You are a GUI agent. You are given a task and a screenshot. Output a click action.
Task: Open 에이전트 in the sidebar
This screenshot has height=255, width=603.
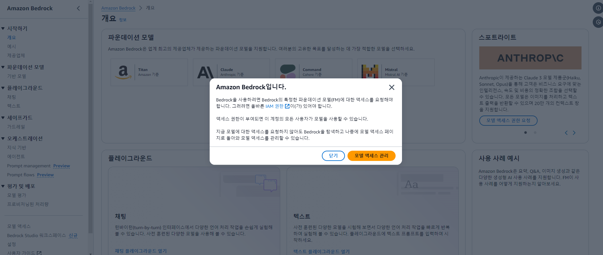(x=16, y=156)
